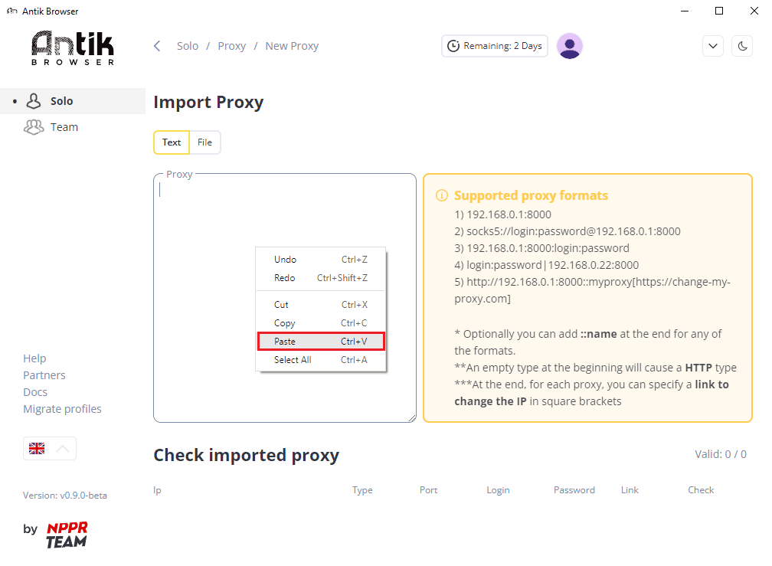Viewport: 772px width, 566px height.
Task: Choose Select All in context menu
Action: point(320,360)
